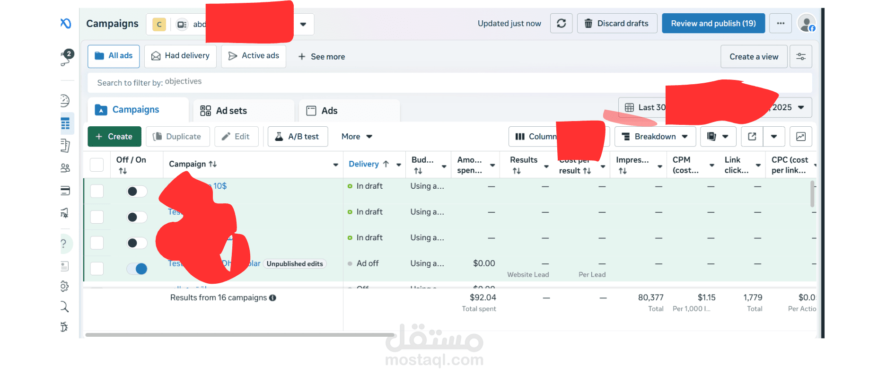The width and height of the screenshot is (869, 376).
Task: Select the Campaigns table icon in sidebar
Action: [65, 123]
